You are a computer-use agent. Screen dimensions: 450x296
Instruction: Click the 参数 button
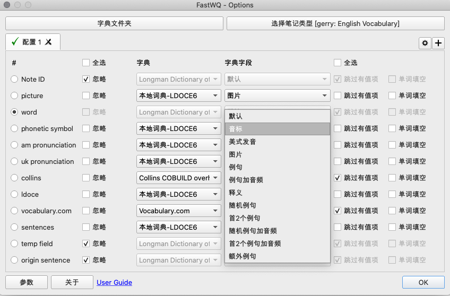pyautogui.click(x=27, y=282)
